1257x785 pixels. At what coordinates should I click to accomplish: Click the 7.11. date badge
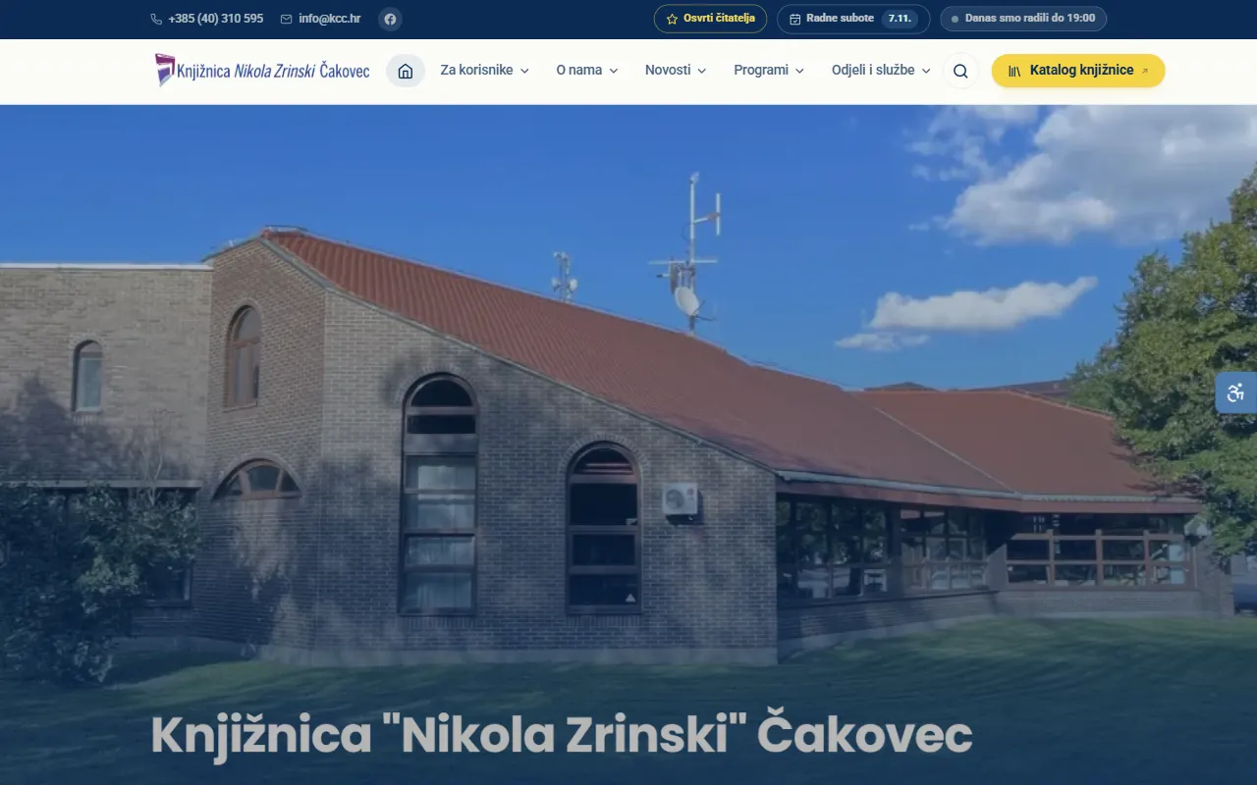pyautogui.click(x=901, y=19)
